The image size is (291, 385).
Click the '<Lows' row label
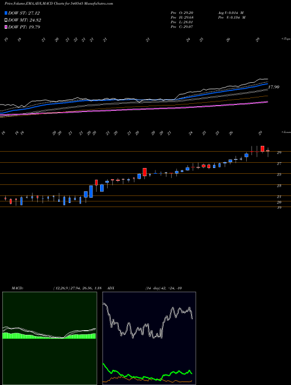click(286, 132)
